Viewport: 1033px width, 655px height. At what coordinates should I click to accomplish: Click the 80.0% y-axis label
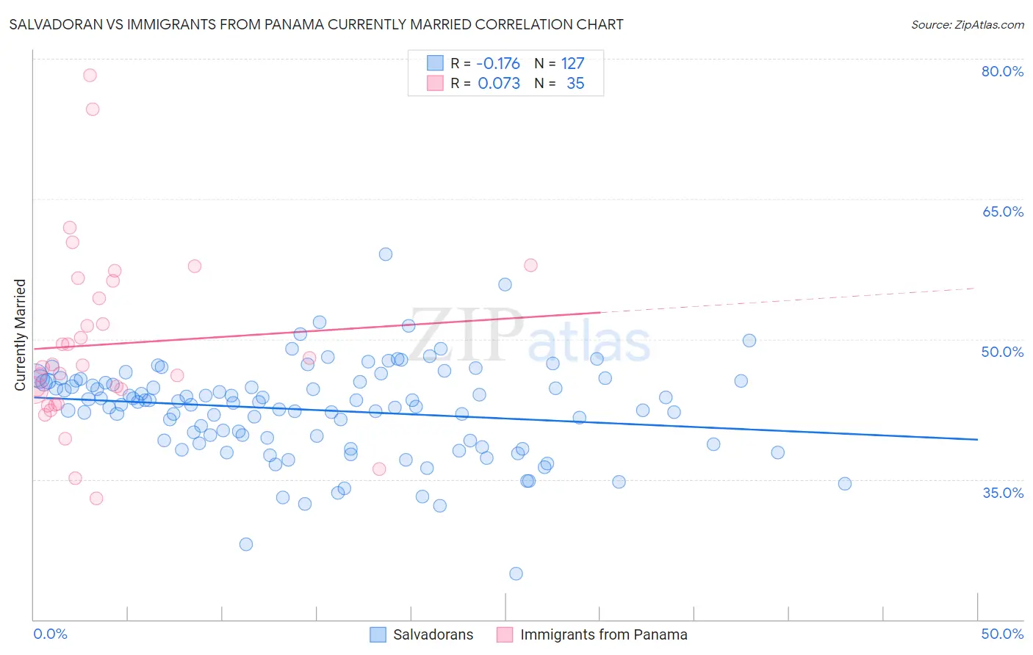click(1002, 71)
